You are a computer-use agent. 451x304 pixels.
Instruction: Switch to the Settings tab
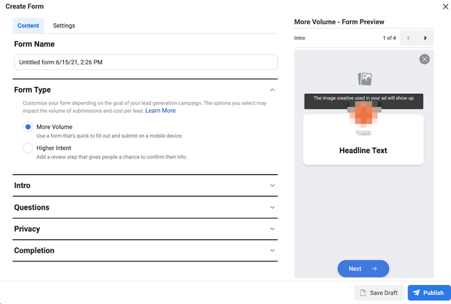pos(64,26)
